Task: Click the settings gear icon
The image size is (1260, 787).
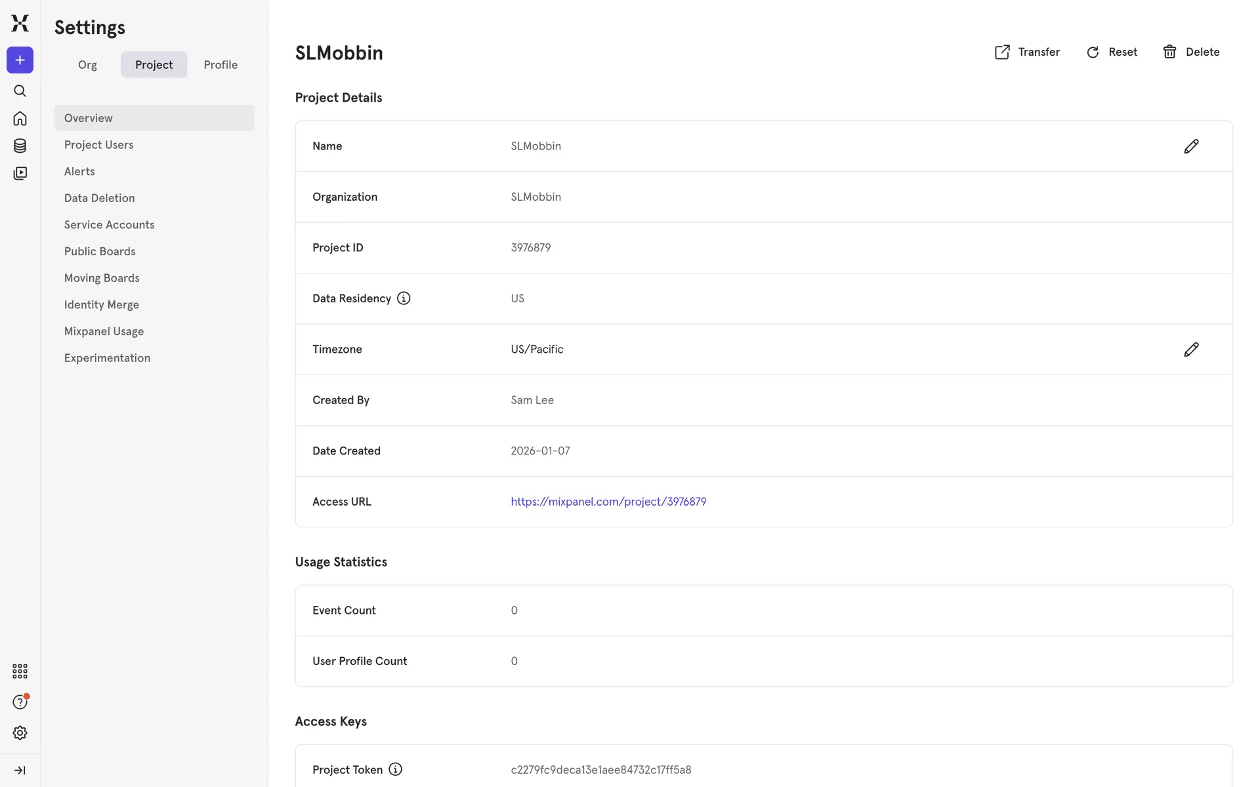Action: (20, 733)
